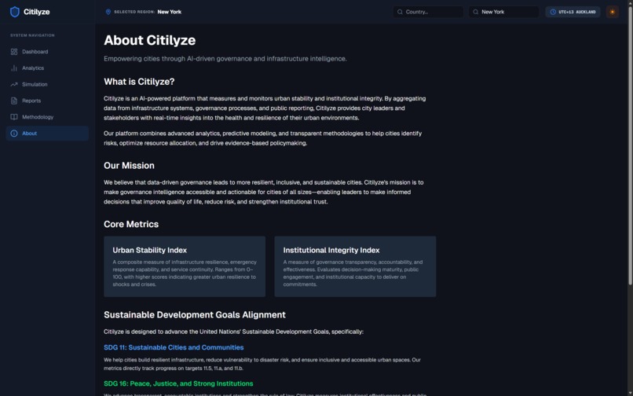This screenshot has height=396, width=633.
Task: Focus the New York city search field
Action: [x=504, y=12]
